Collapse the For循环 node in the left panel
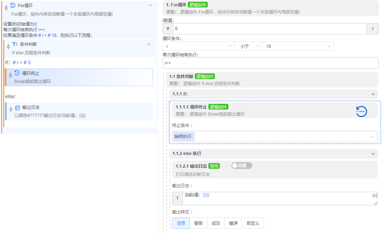382x234 pixels. (x=151, y=5)
